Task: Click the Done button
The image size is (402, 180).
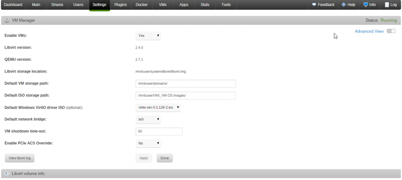Action: [x=164, y=158]
